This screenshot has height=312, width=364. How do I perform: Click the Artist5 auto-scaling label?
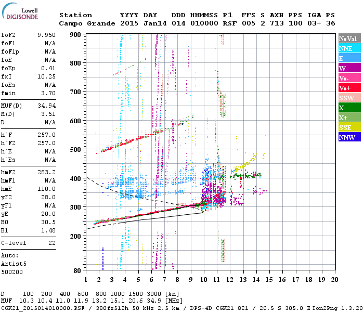coord(14,264)
